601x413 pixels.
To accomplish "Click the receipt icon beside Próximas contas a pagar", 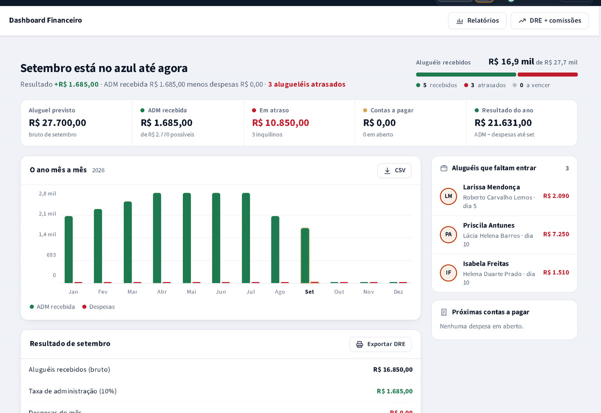I will [444, 312].
